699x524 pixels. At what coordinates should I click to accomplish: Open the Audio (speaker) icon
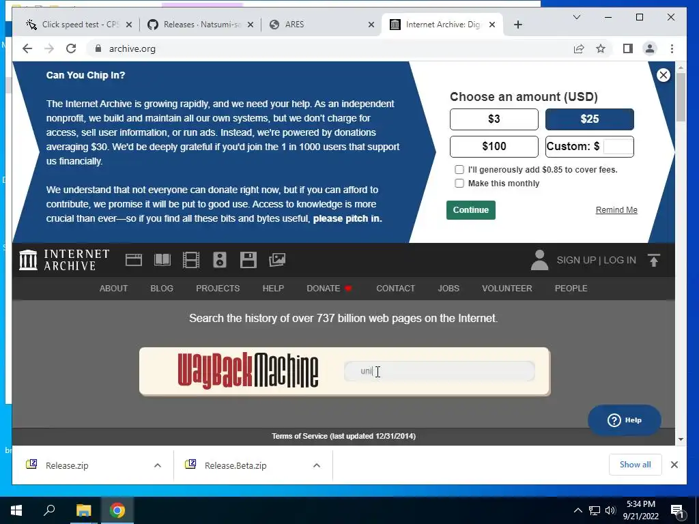[220, 260]
